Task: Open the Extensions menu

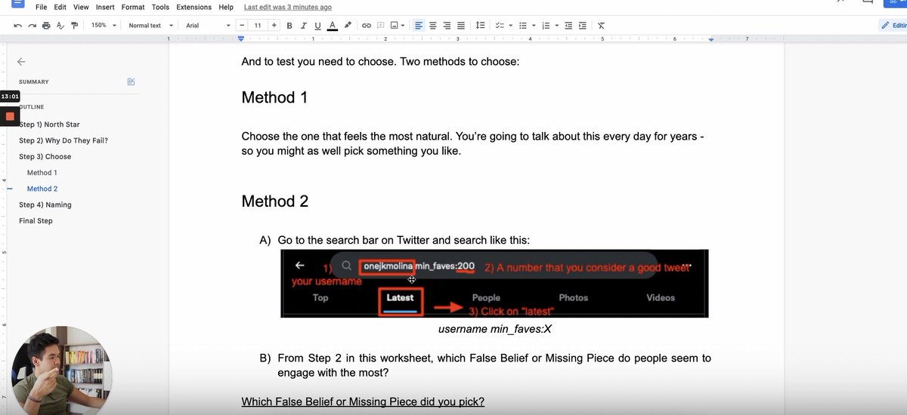Action: pos(194,7)
